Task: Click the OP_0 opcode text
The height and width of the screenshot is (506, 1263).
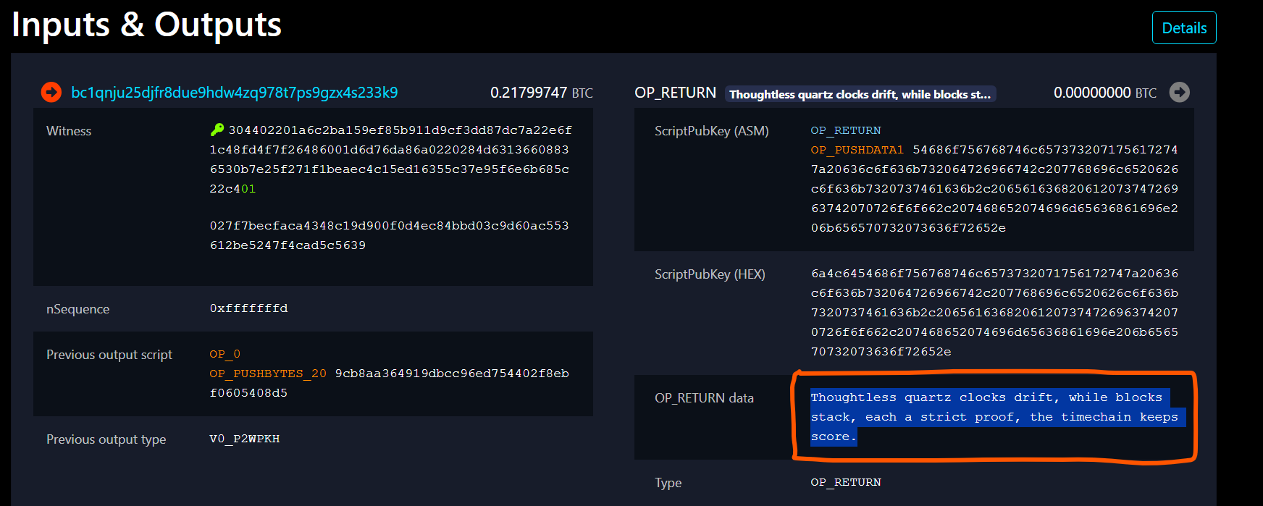Action: point(225,354)
